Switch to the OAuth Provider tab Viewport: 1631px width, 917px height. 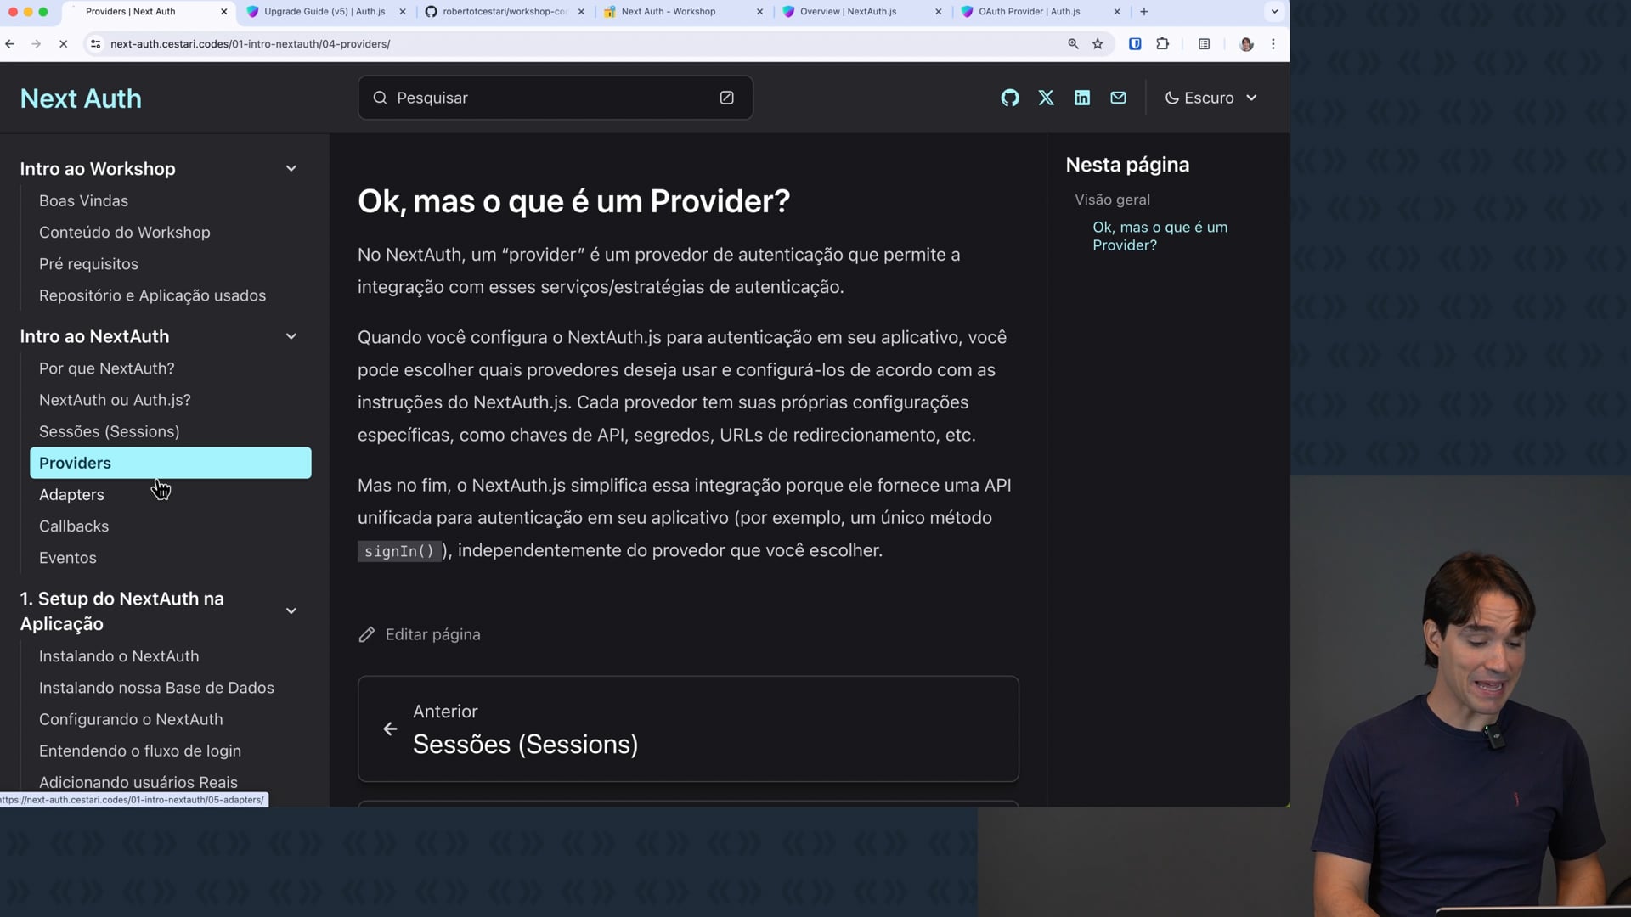pos(1028,12)
